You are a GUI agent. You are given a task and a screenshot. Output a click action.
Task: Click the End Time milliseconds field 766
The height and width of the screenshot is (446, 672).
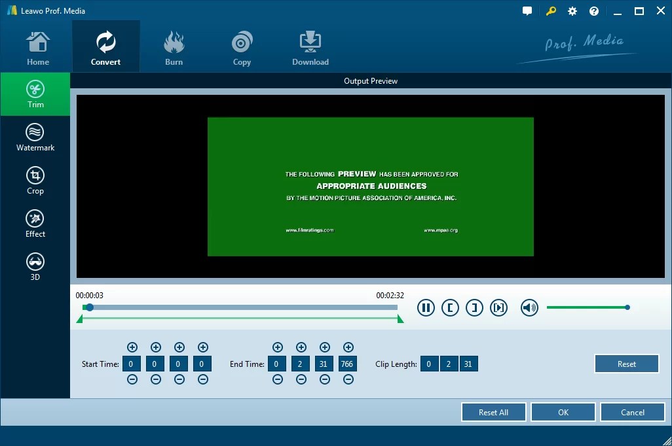pyautogui.click(x=348, y=364)
